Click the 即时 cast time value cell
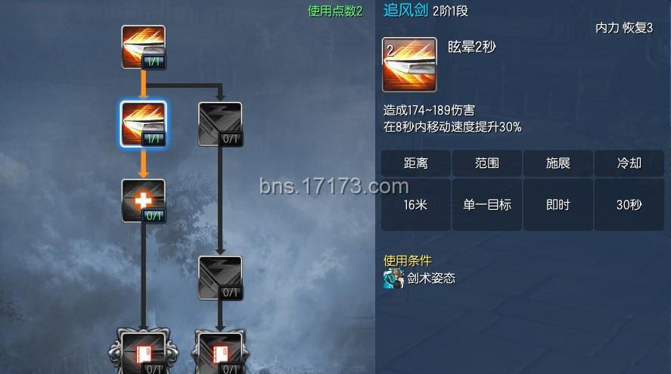 pos(558,204)
